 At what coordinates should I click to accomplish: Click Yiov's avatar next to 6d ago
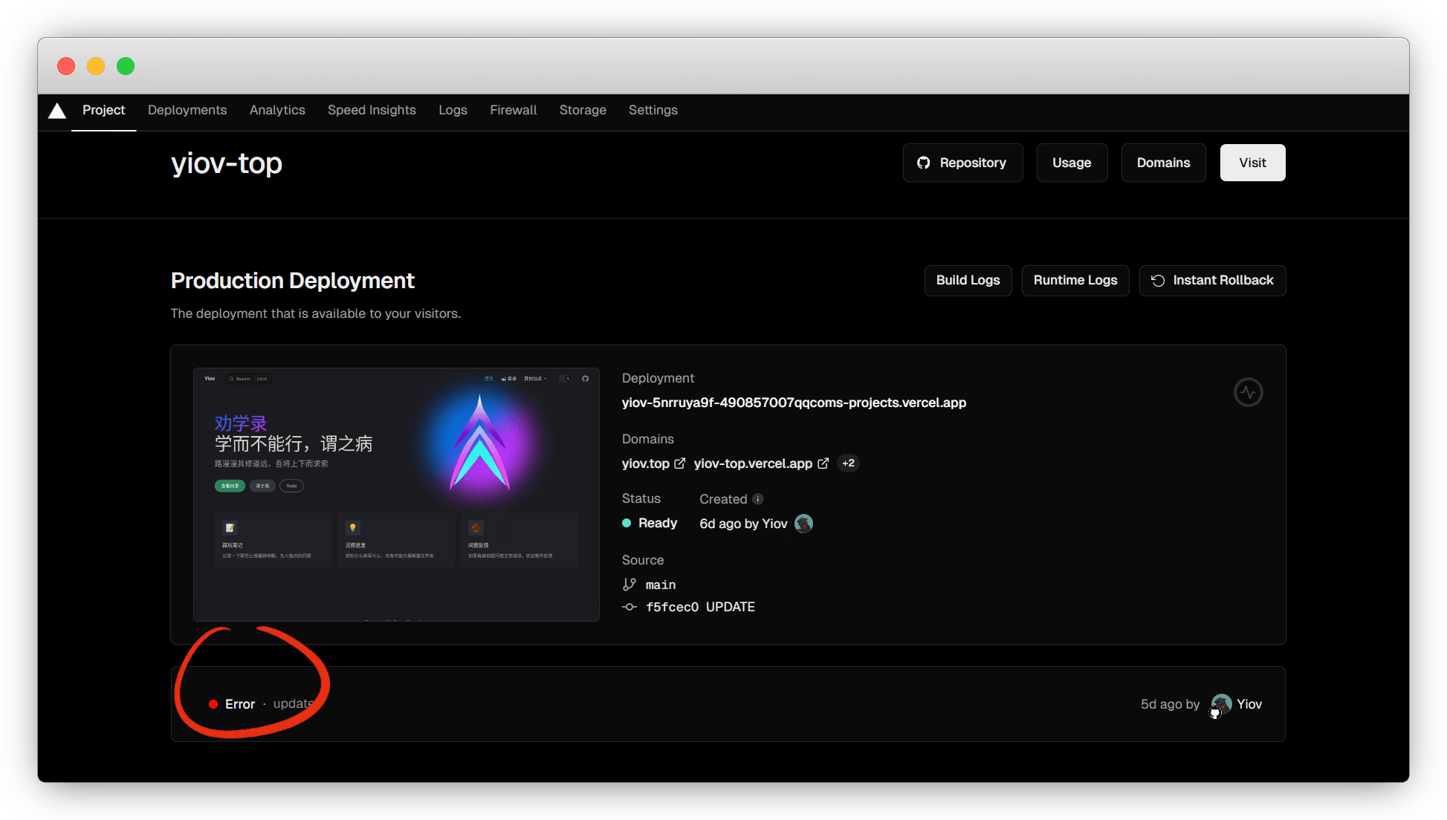coord(803,524)
